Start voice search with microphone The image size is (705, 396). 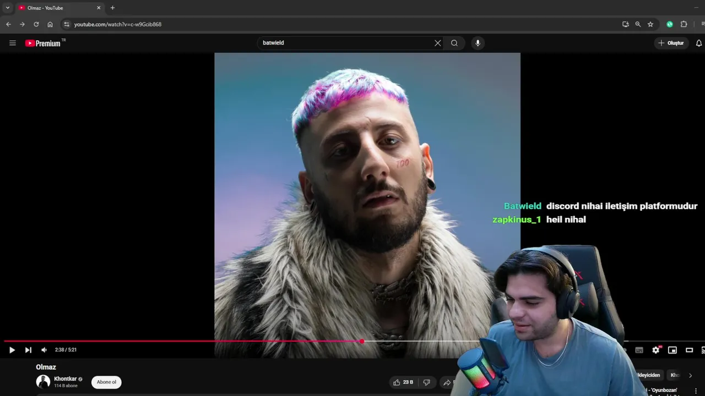click(x=478, y=43)
